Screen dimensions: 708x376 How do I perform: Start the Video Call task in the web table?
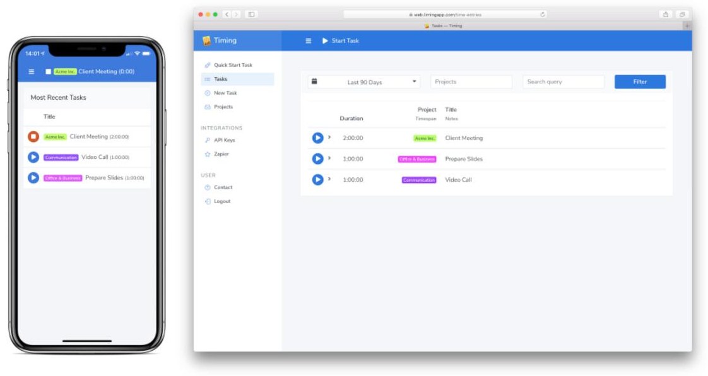(x=318, y=180)
